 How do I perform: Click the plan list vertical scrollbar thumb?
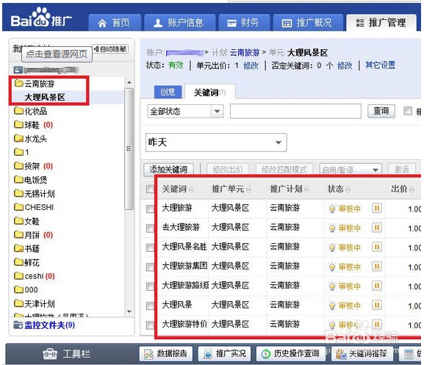[x=129, y=149]
